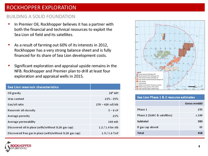Click "Discovered oil in place" row label
Image resolution: width=208 pixels, height=156 pixels.
(x=40, y=127)
